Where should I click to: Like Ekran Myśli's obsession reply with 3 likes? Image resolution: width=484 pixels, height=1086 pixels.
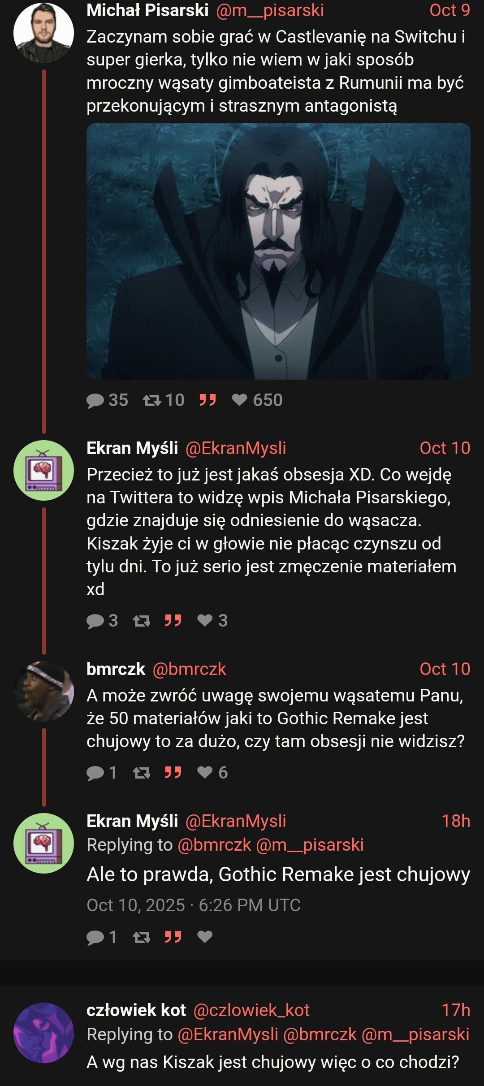tap(205, 621)
